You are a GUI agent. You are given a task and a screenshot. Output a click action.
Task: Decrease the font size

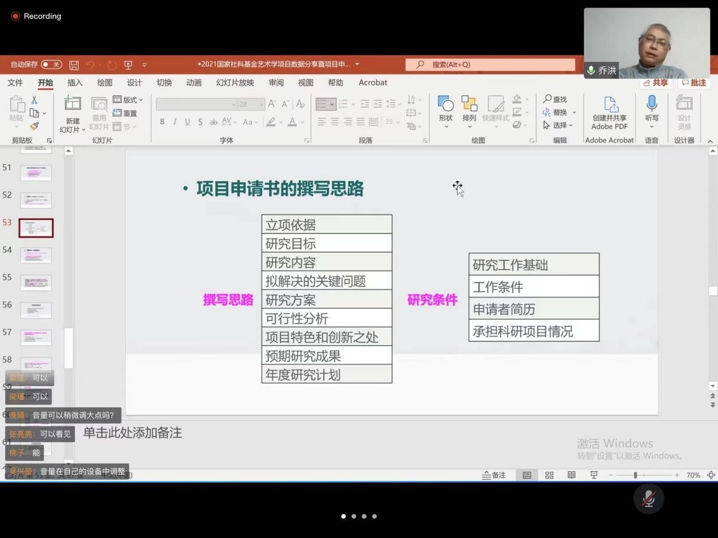(285, 104)
